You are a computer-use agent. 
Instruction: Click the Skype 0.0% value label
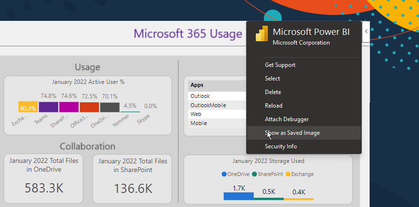(x=151, y=106)
